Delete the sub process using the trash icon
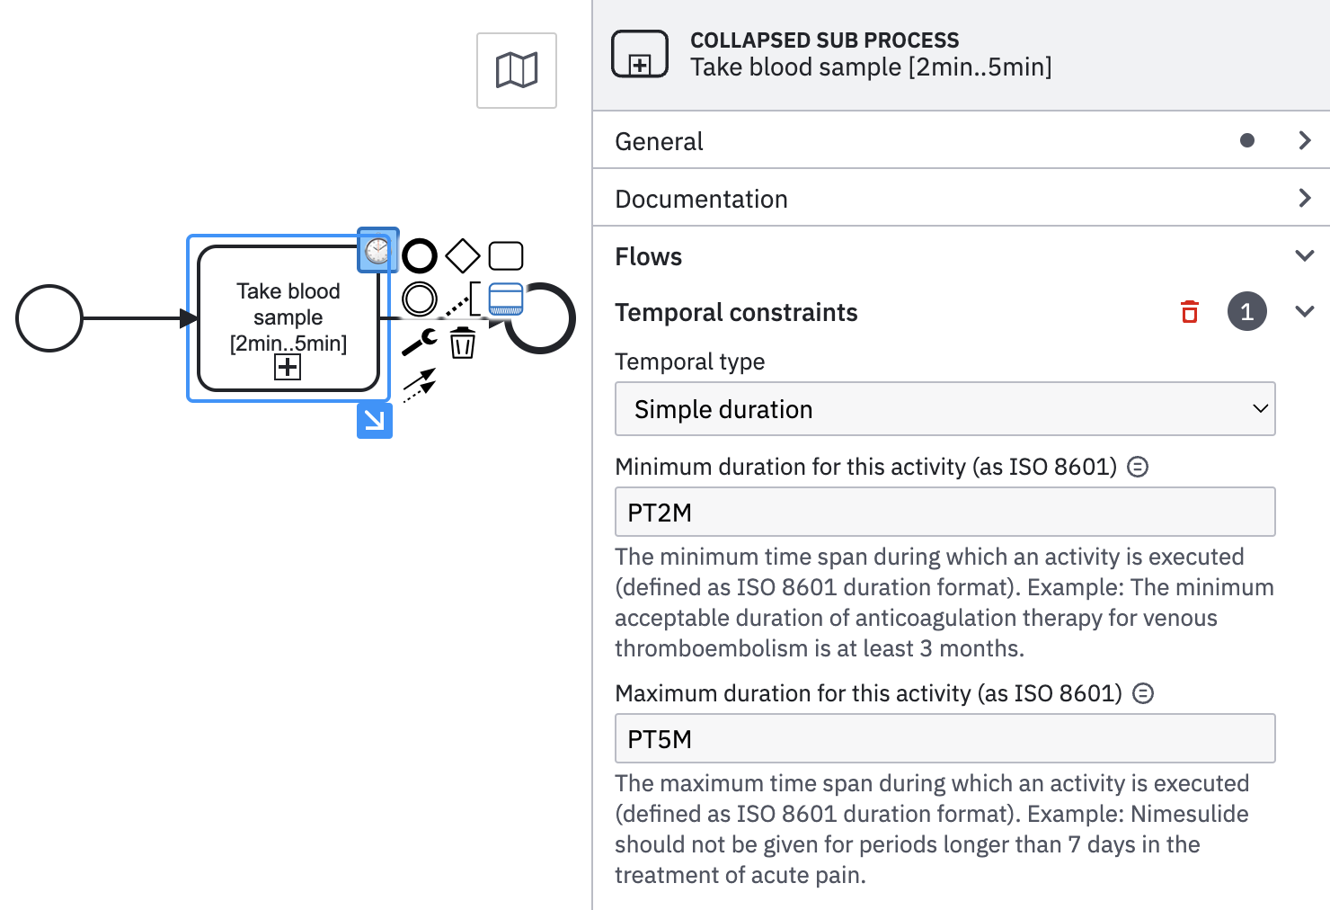Image resolution: width=1330 pixels, height=910 pixels. point(463,342)
